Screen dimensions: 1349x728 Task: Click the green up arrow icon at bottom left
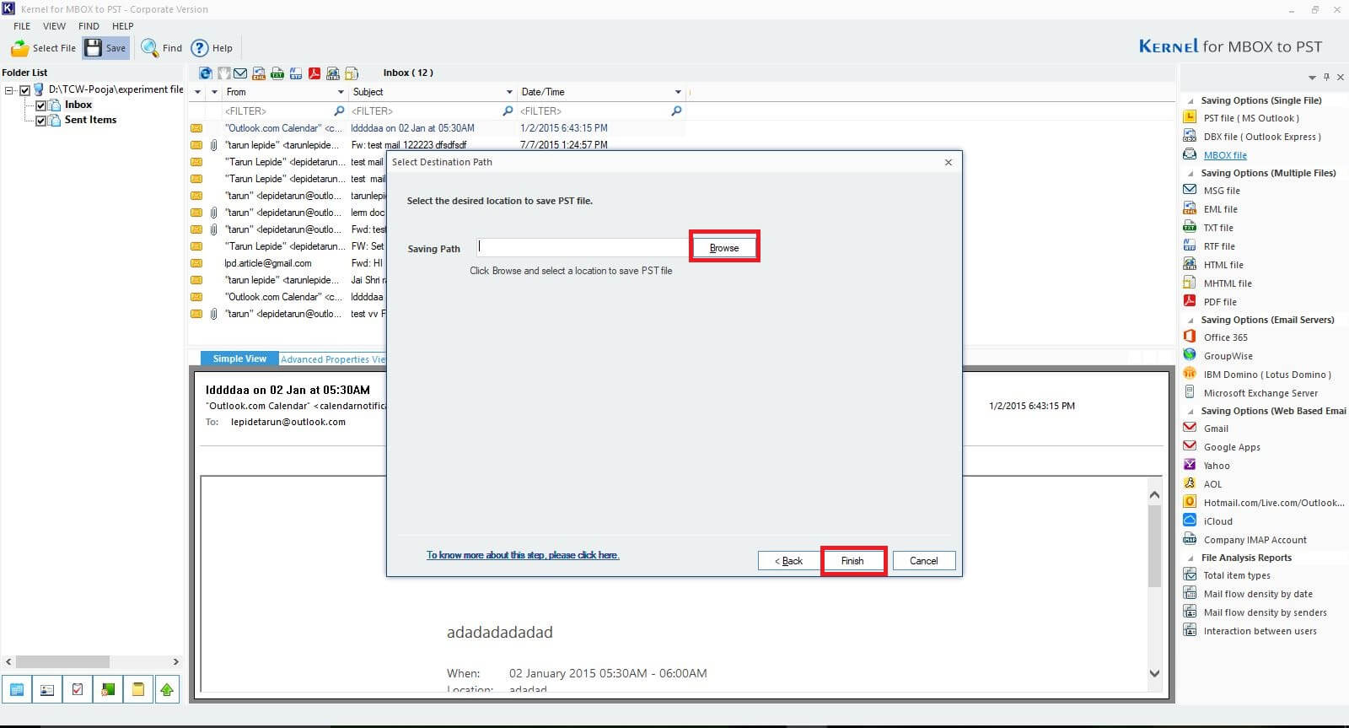tap(167, 689)
